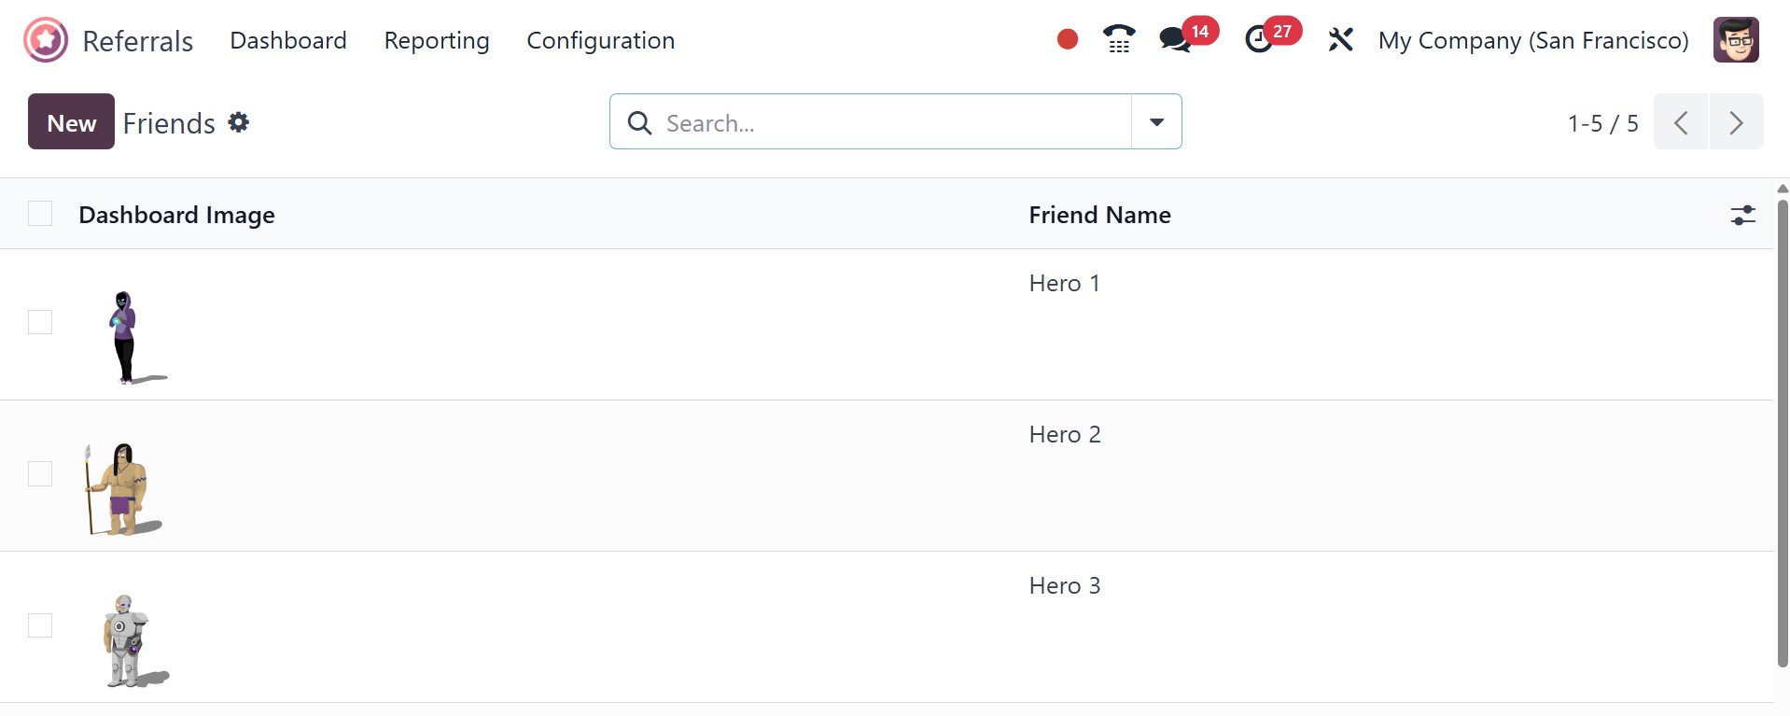The image size is (1790, 716).
Task: Check the Hero 1 row checkbox
Action: coord(40,322)
